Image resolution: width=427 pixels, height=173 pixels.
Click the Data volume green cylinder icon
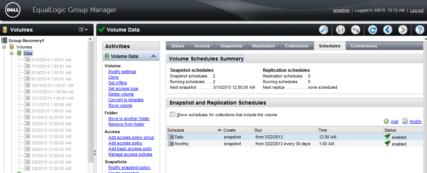coord(19,53)
